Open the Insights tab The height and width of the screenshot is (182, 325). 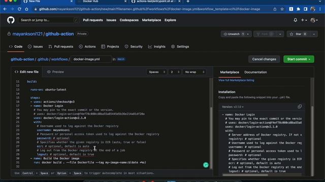157,47
